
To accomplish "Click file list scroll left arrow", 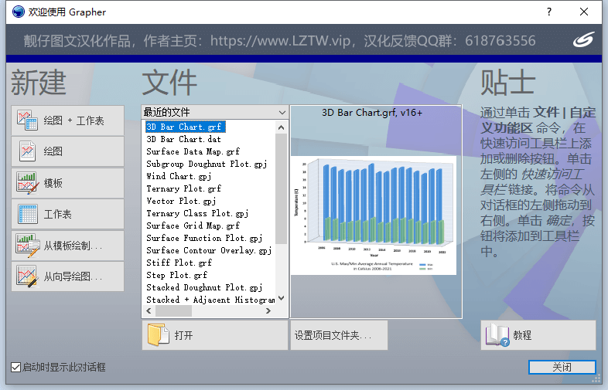I will [x=149, y=310].
